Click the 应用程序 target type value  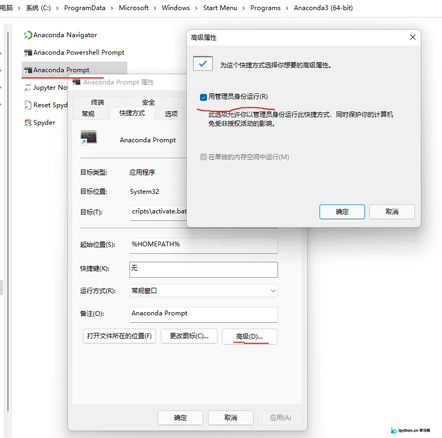click(142, 173)
